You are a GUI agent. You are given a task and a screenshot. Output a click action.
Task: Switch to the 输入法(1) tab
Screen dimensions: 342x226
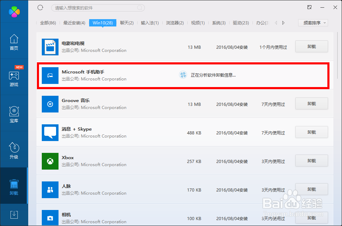[150, 23]
